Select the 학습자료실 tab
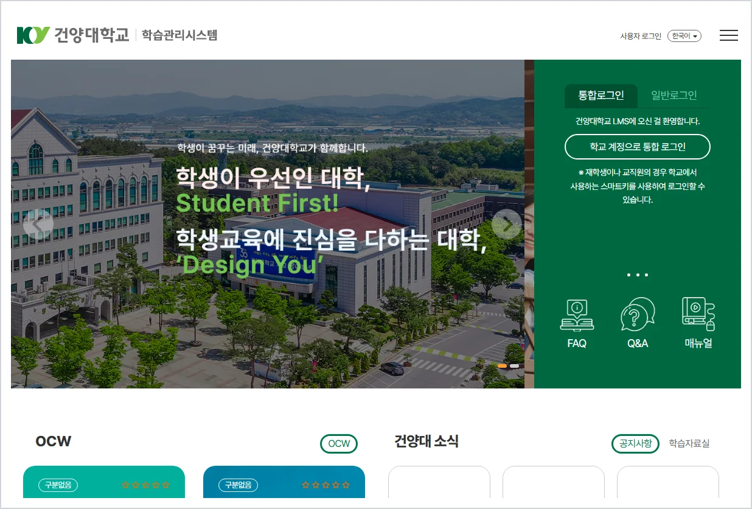Screen dimensions: 752x509 coord(689,444)
